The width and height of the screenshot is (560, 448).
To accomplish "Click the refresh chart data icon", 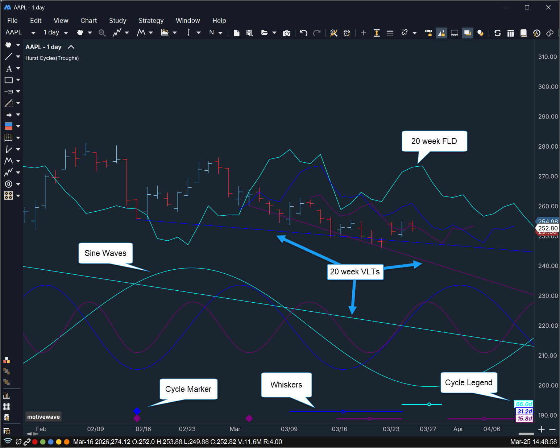I will 498,33.
